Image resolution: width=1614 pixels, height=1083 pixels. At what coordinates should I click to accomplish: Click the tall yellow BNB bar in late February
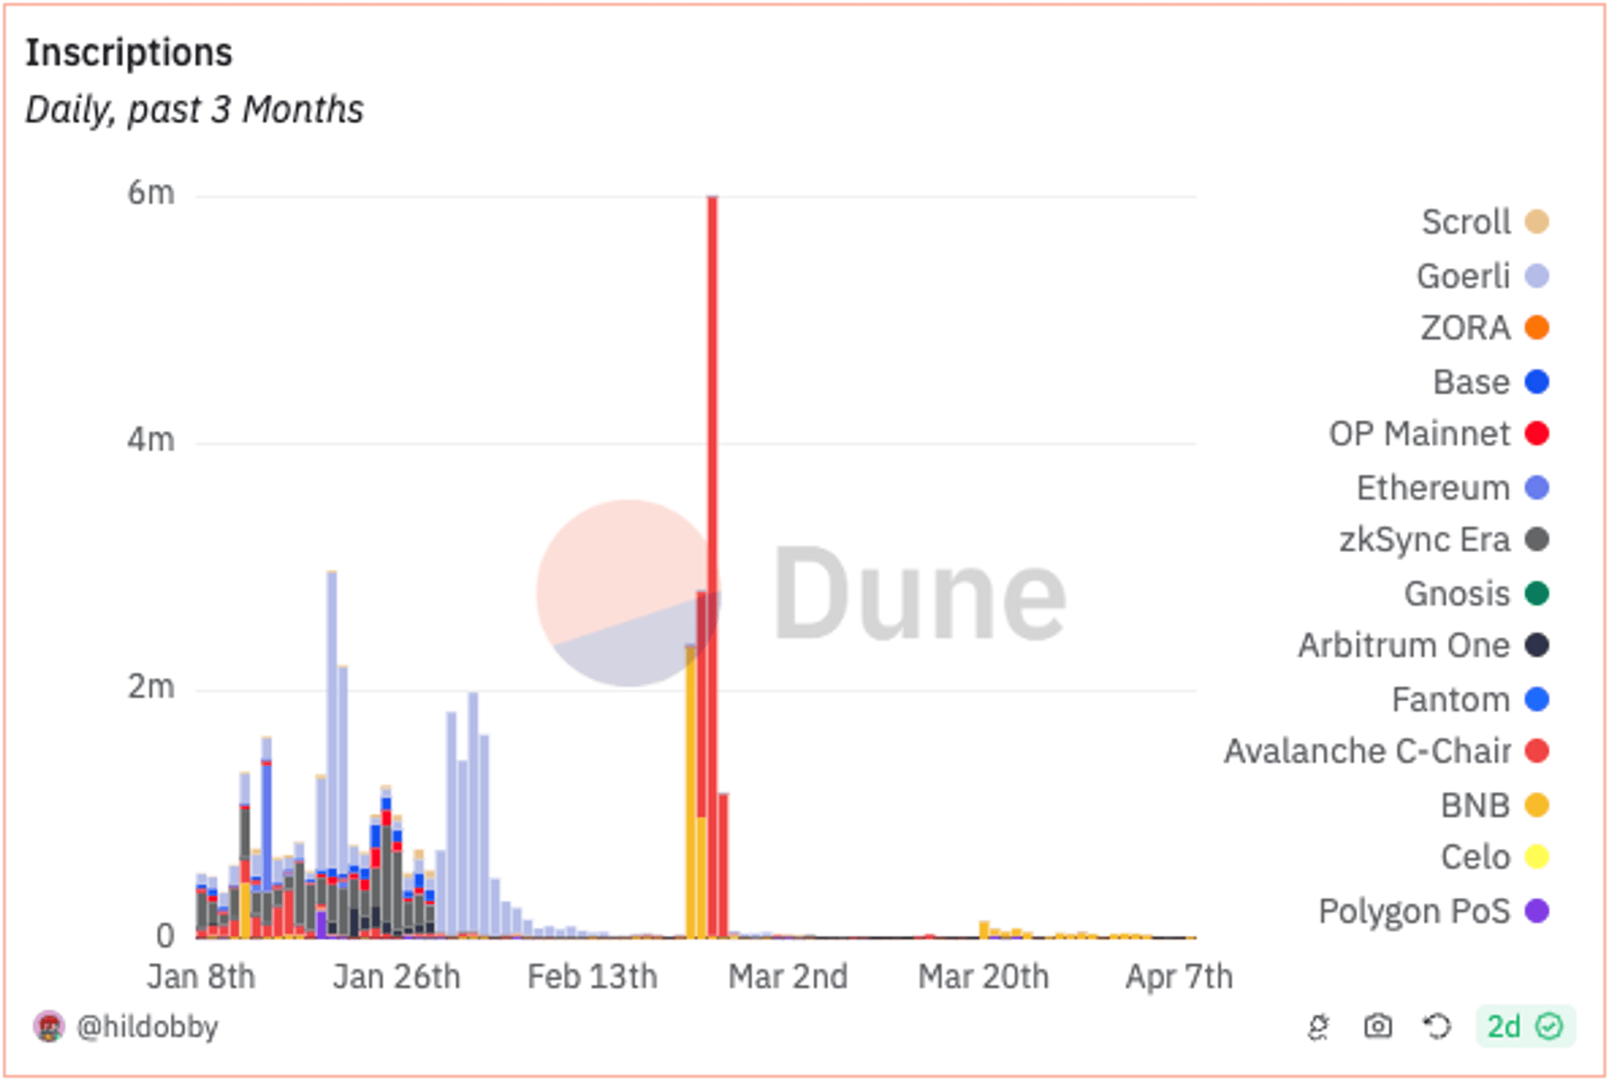tap(691, 792)
